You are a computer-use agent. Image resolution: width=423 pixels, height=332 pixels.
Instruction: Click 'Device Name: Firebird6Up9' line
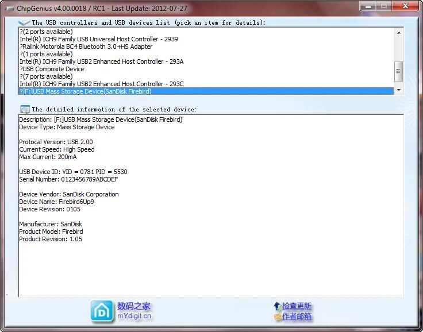click(x=57, y=202)
